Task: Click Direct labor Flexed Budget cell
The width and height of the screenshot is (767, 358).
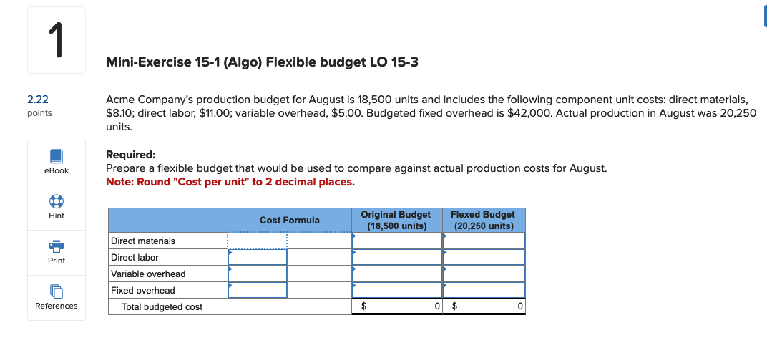Action: tap(484, 257)
